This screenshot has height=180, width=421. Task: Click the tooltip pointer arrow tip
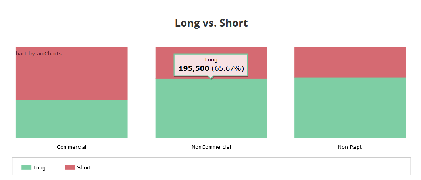click(211, 79)
